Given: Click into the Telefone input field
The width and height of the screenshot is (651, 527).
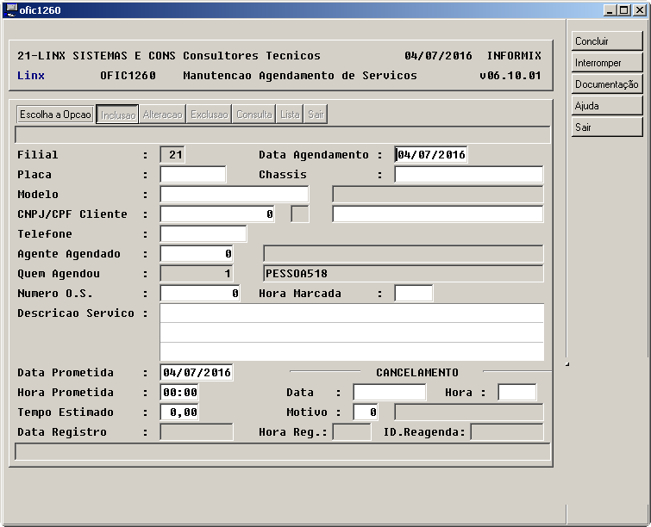Looking at the screenshot, I should tap(203, 234).
